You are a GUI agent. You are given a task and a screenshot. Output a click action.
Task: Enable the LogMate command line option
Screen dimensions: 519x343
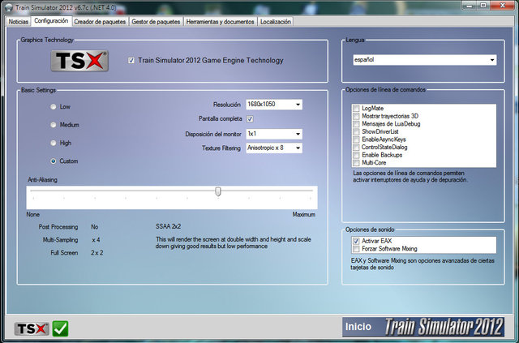(x=356, y=109)
